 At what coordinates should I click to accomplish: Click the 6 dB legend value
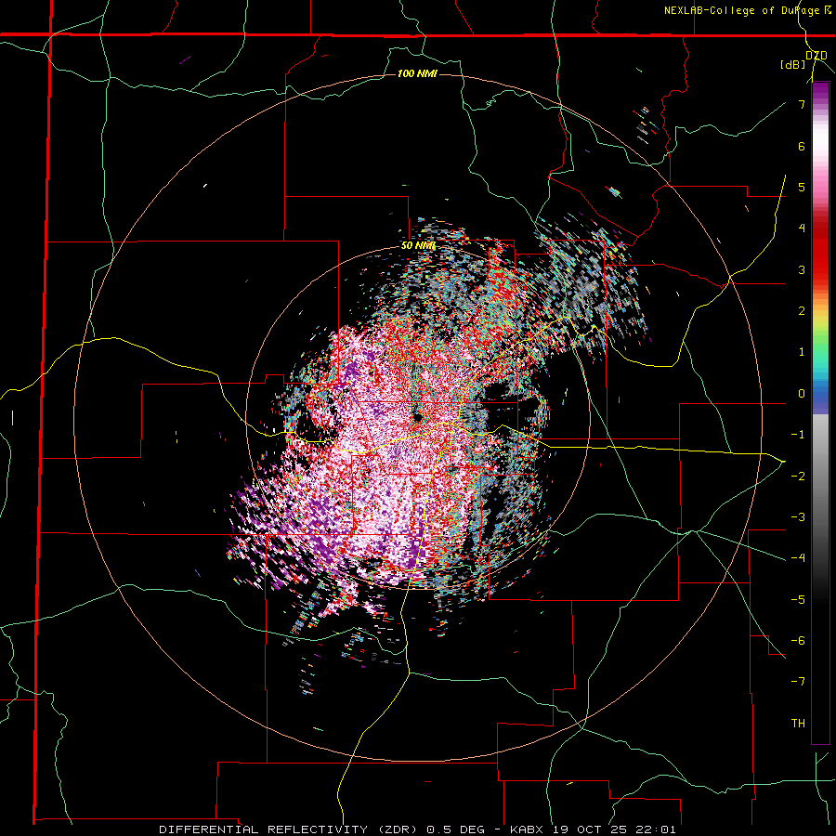click(802, 146)
